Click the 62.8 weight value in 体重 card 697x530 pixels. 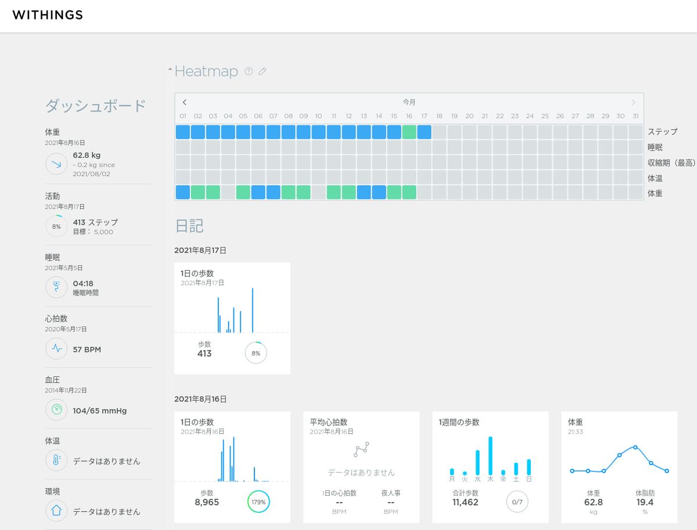[594, 502]
